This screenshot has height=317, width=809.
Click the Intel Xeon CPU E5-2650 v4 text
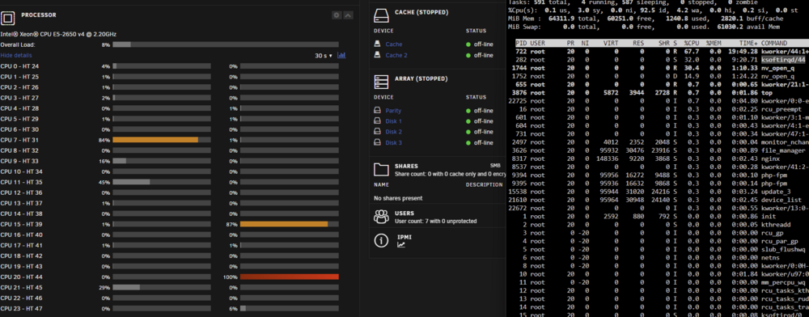point(58,34)
